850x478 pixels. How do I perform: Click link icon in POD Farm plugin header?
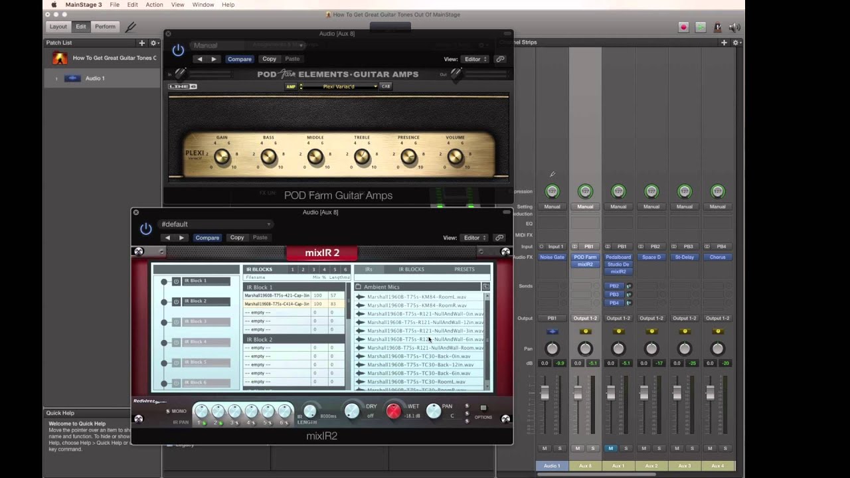pos(500,59)
